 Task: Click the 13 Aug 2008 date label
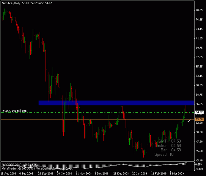coord(9,174)
